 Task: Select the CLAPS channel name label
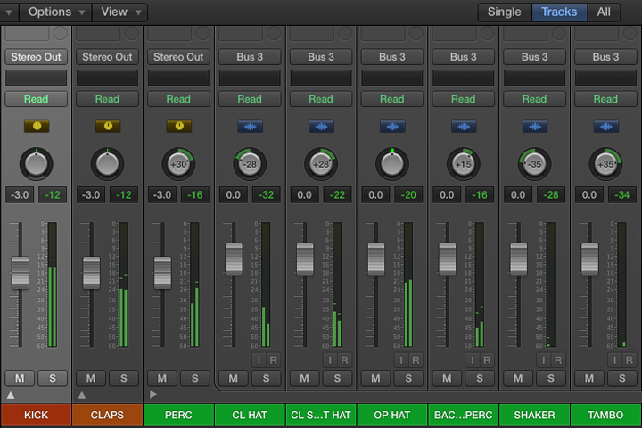coord(107,415)
